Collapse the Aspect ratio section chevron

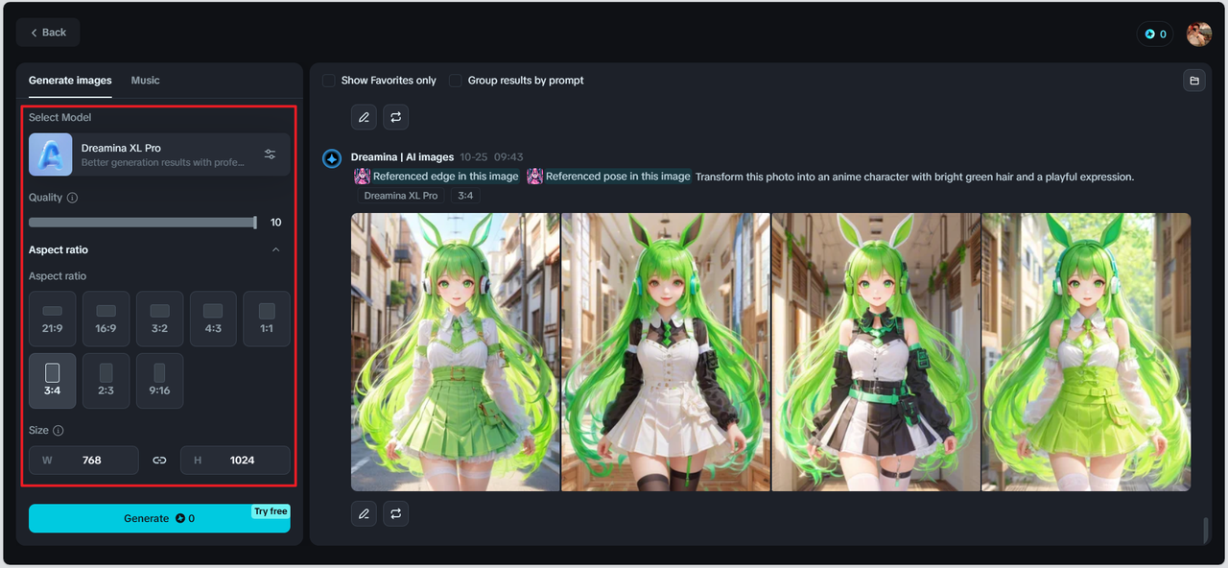tap(276, 249)
